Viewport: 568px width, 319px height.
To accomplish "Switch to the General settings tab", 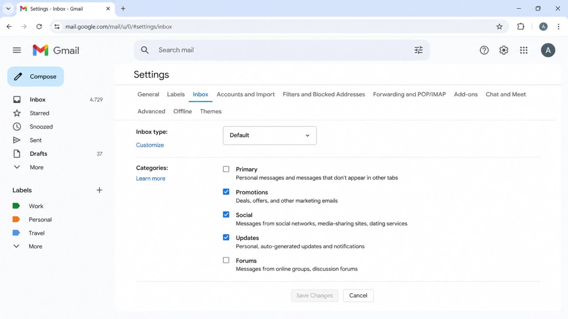I will (x=148, y=94).
